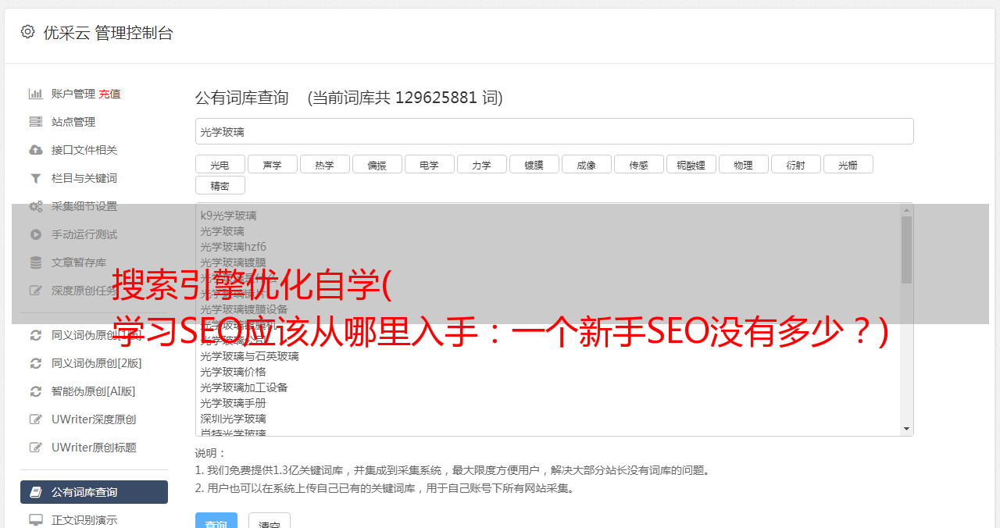The image size is (1000, 528).
Task: Click the refresh icon for 智能伪原创[AI版]
Action: pyautogui.click(x=36, y=391)
